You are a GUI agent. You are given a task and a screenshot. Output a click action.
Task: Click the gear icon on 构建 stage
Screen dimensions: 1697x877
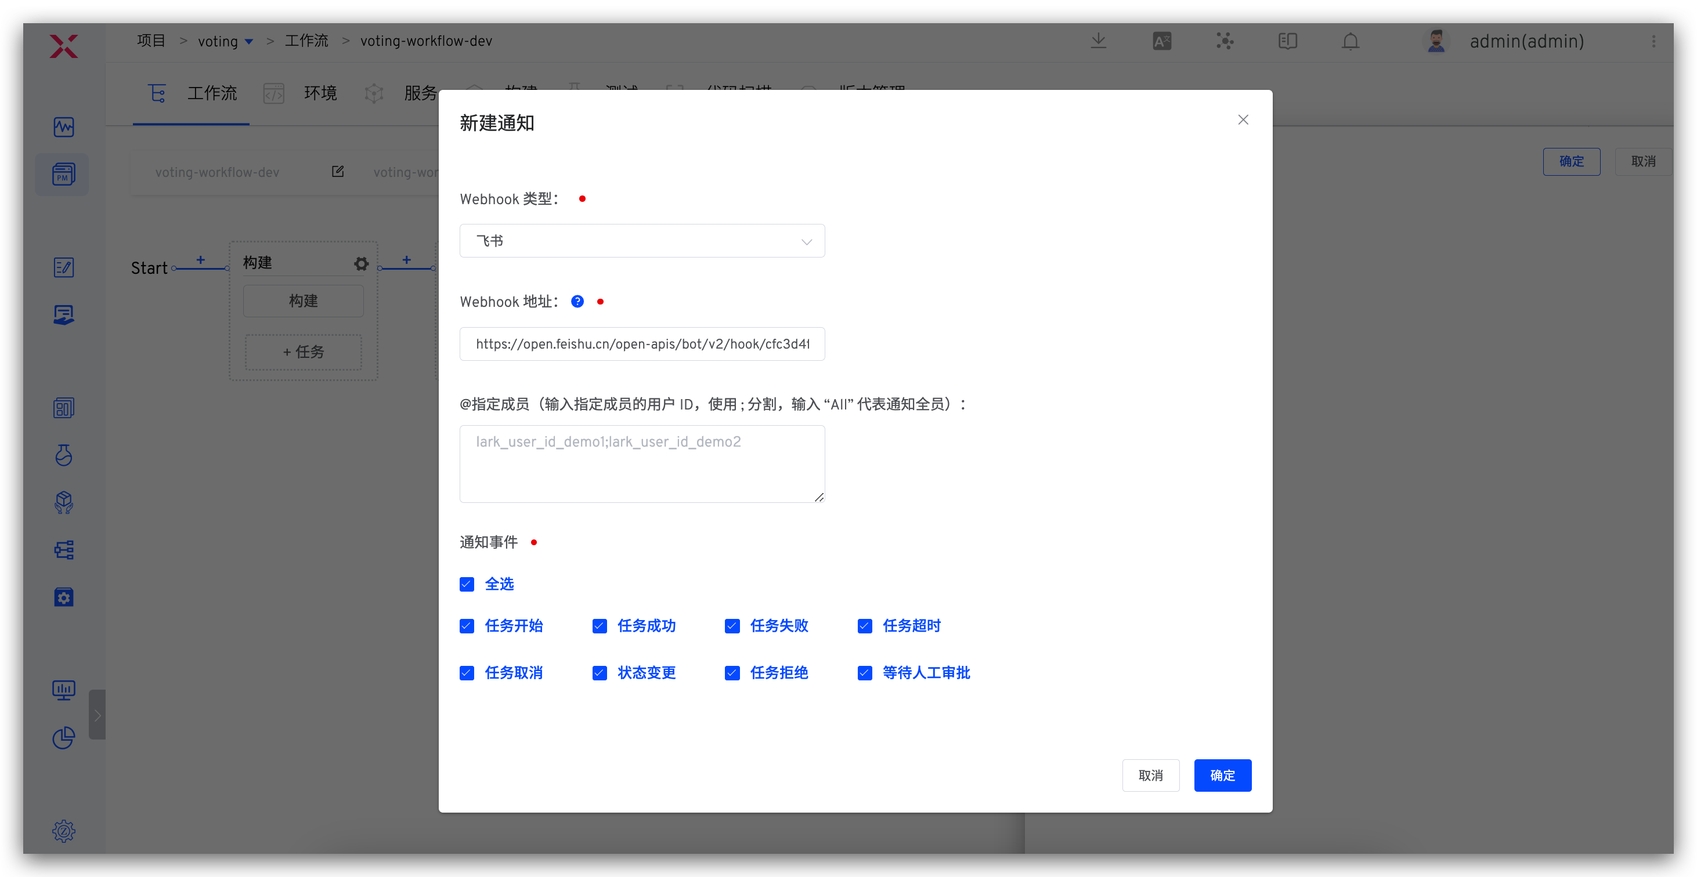pyautogui.click(x=361, y=264)
